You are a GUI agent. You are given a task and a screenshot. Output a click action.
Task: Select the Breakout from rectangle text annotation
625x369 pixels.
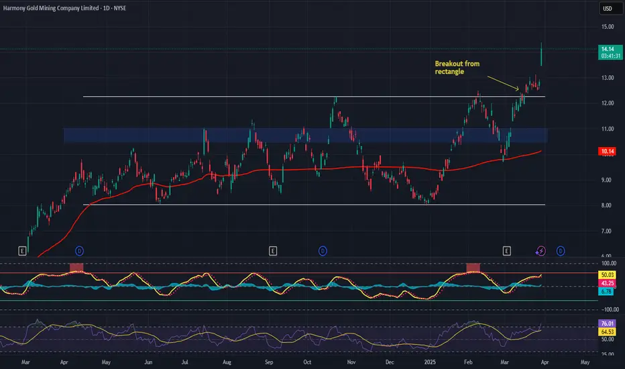(x=457, y=67)
